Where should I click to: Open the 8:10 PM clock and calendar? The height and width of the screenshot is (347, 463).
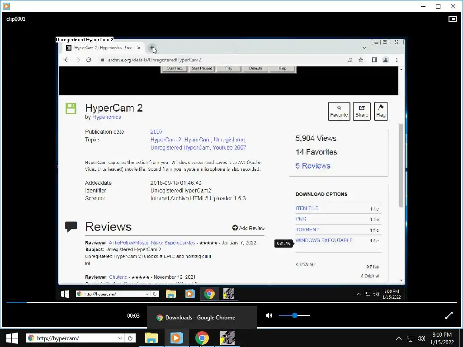click(x=442, y=338)
